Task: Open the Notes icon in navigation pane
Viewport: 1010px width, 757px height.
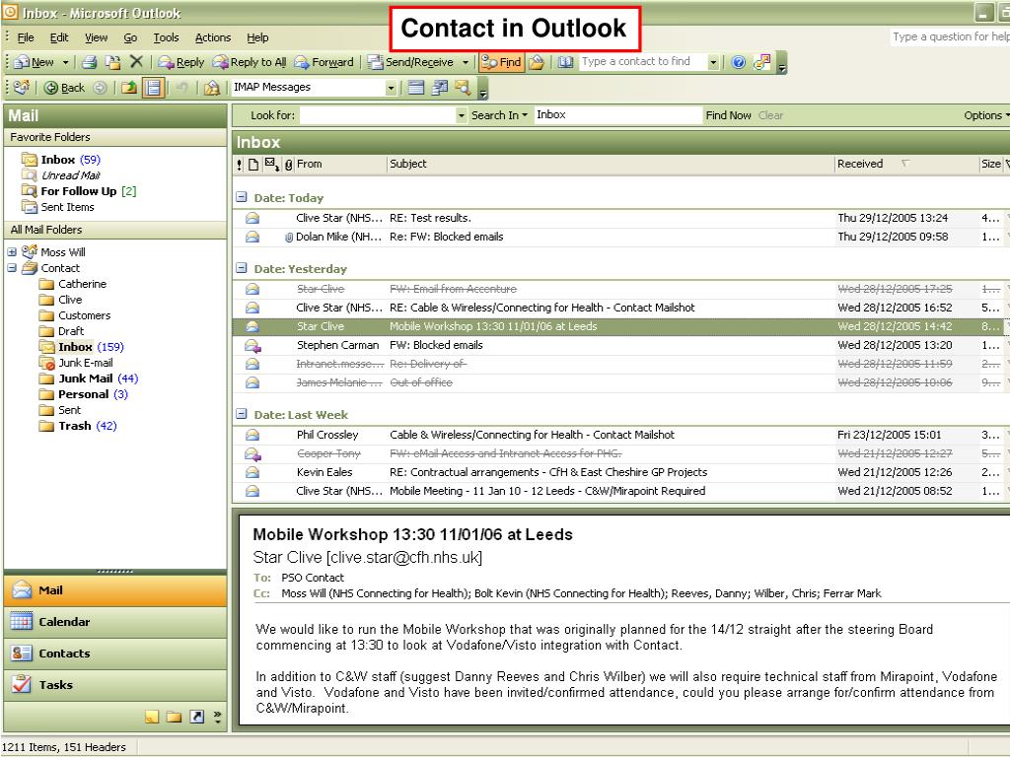Action: pos(151,717)
